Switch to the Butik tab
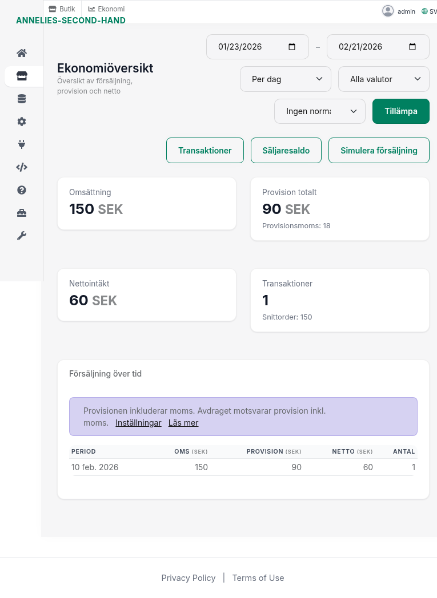The image size is (437, 598). click(61, 9)
